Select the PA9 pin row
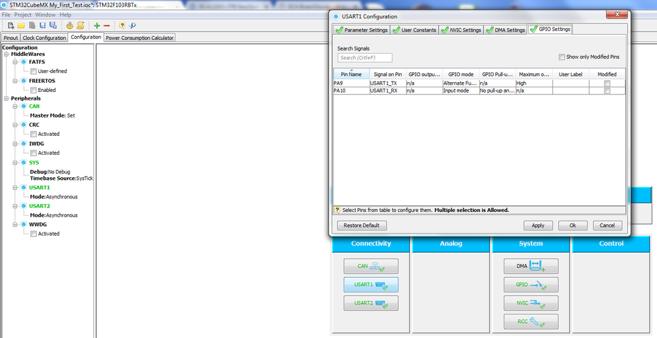This screenshot has width=657, height=338. (479, 83)
